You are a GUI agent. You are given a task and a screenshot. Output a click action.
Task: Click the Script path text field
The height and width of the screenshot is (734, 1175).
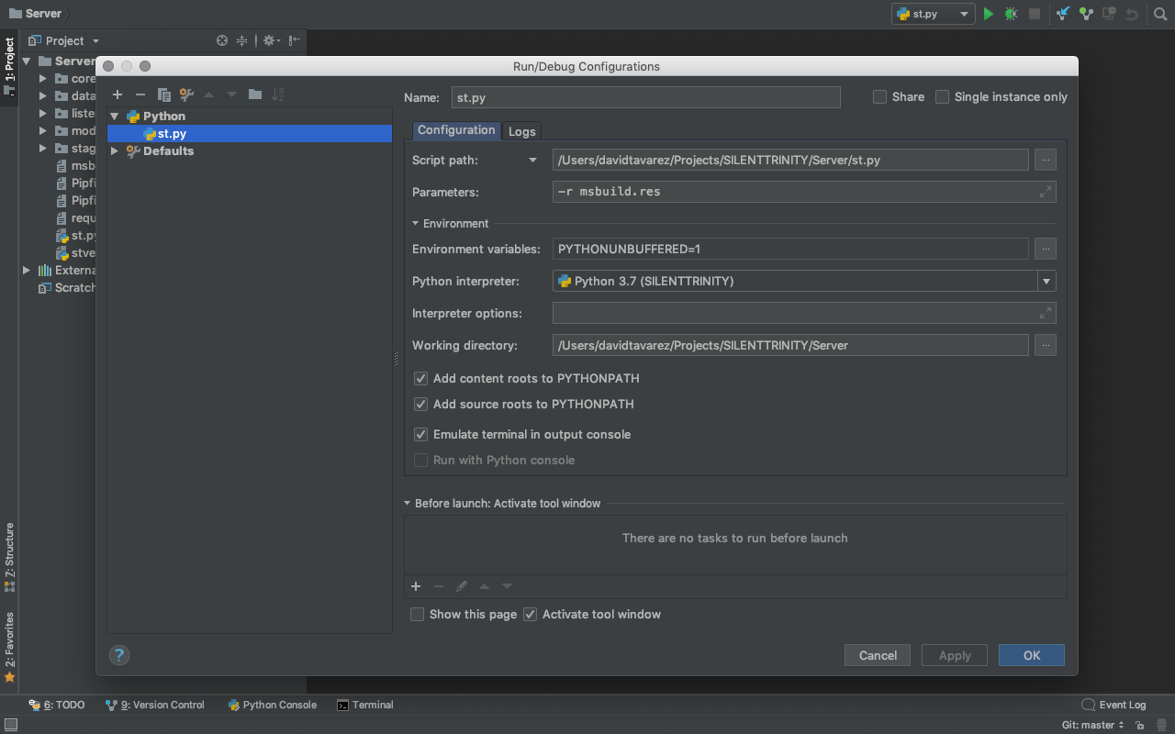pyautogui.click(x=790, y=160)
